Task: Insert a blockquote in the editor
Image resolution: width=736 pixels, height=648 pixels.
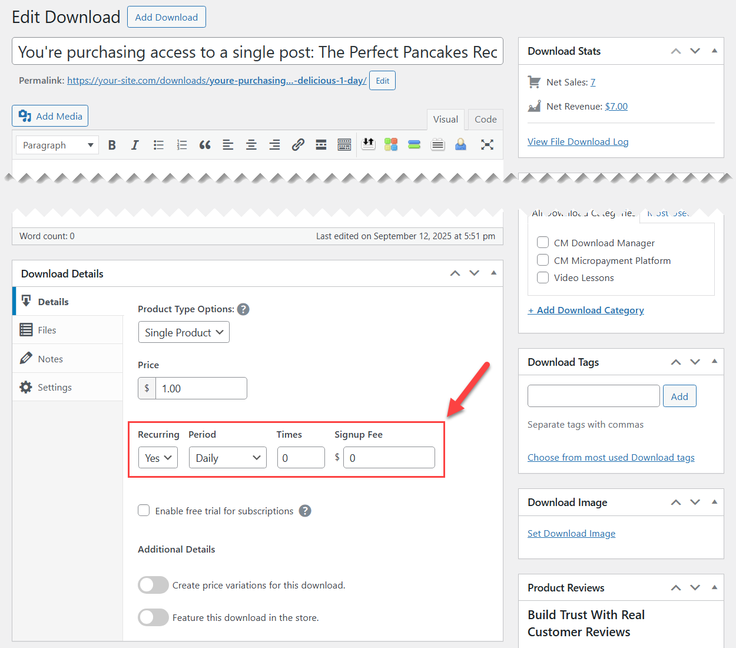Action: (x=204, y=144)
